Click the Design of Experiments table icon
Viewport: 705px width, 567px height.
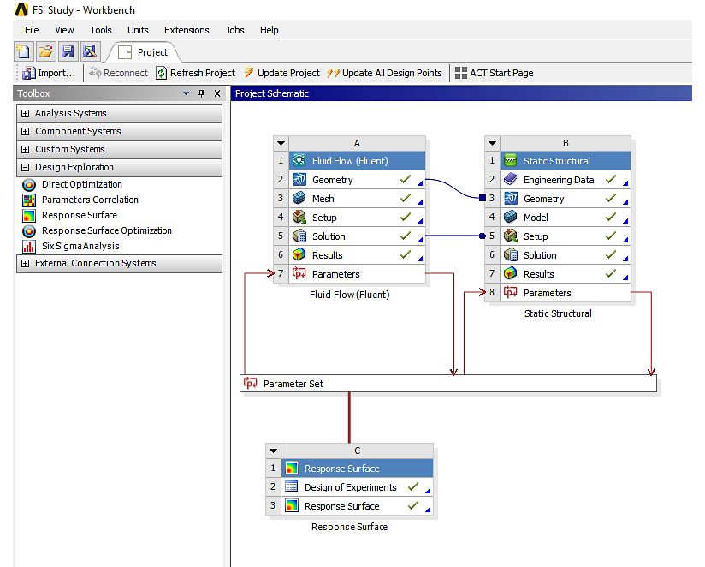point(292,486)
